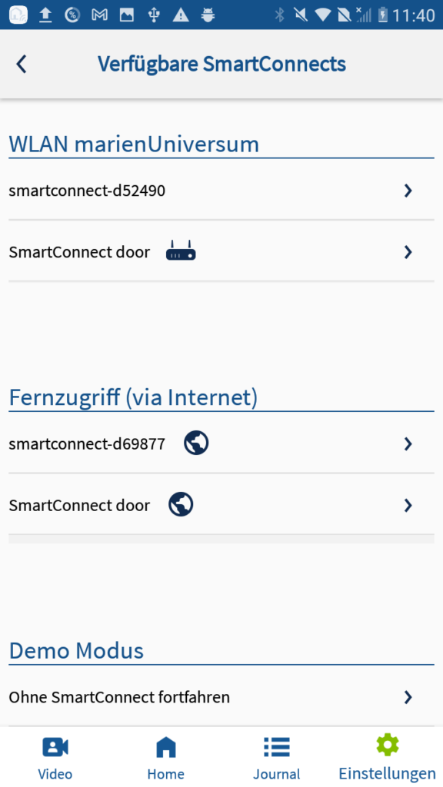Tap the Home house icon
This screenshot has height=787, width=443.
(x=166, y=747)
